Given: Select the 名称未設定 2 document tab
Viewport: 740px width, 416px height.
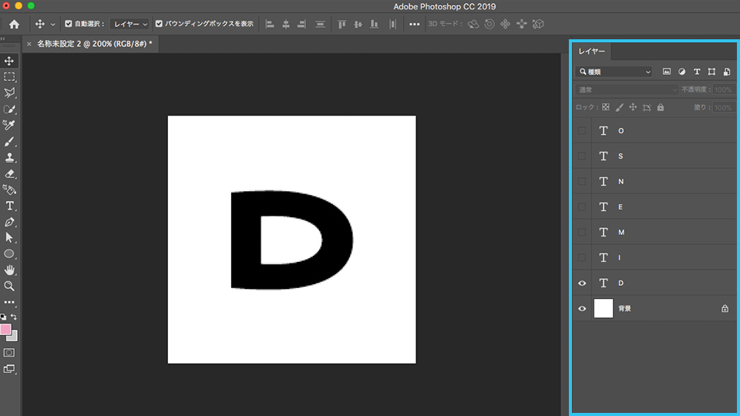Looking at the screenshot, I should tap(94, 43).
